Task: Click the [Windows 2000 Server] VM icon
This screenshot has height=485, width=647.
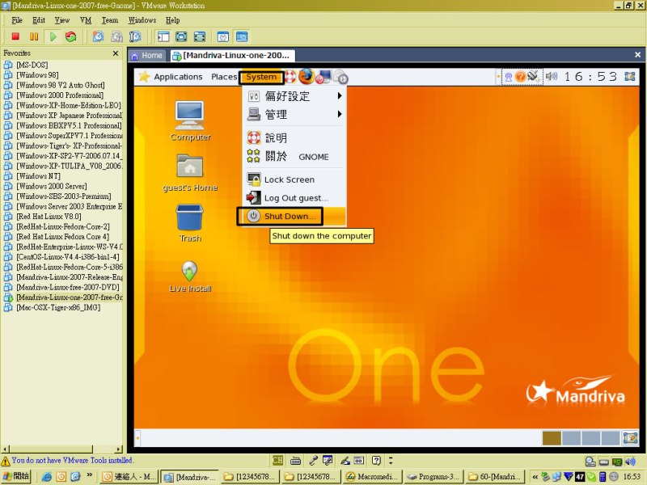Action: (x=8, y=187)
